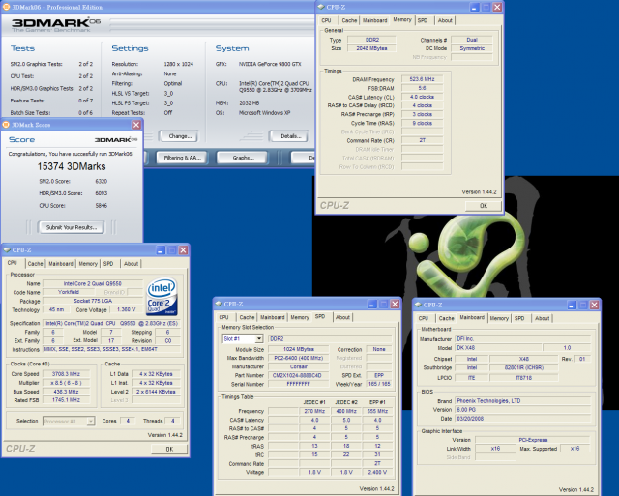This screenshot has height=496, width=619.
Task: Open Memory tab in the CPU-Z processor window
Action: coord(88,264)
